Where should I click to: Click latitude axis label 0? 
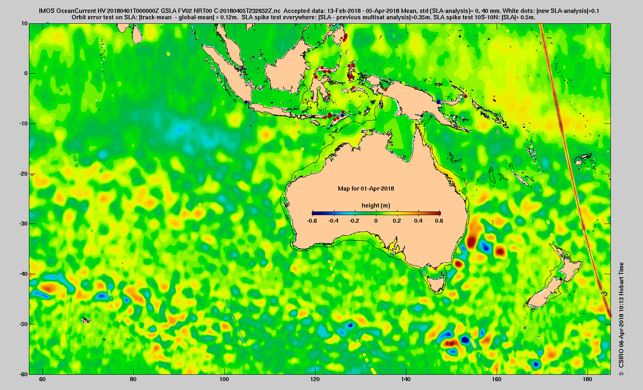26,74
